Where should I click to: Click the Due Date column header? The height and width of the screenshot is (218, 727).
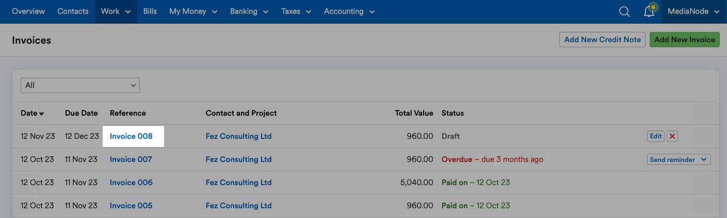(81, 113)
